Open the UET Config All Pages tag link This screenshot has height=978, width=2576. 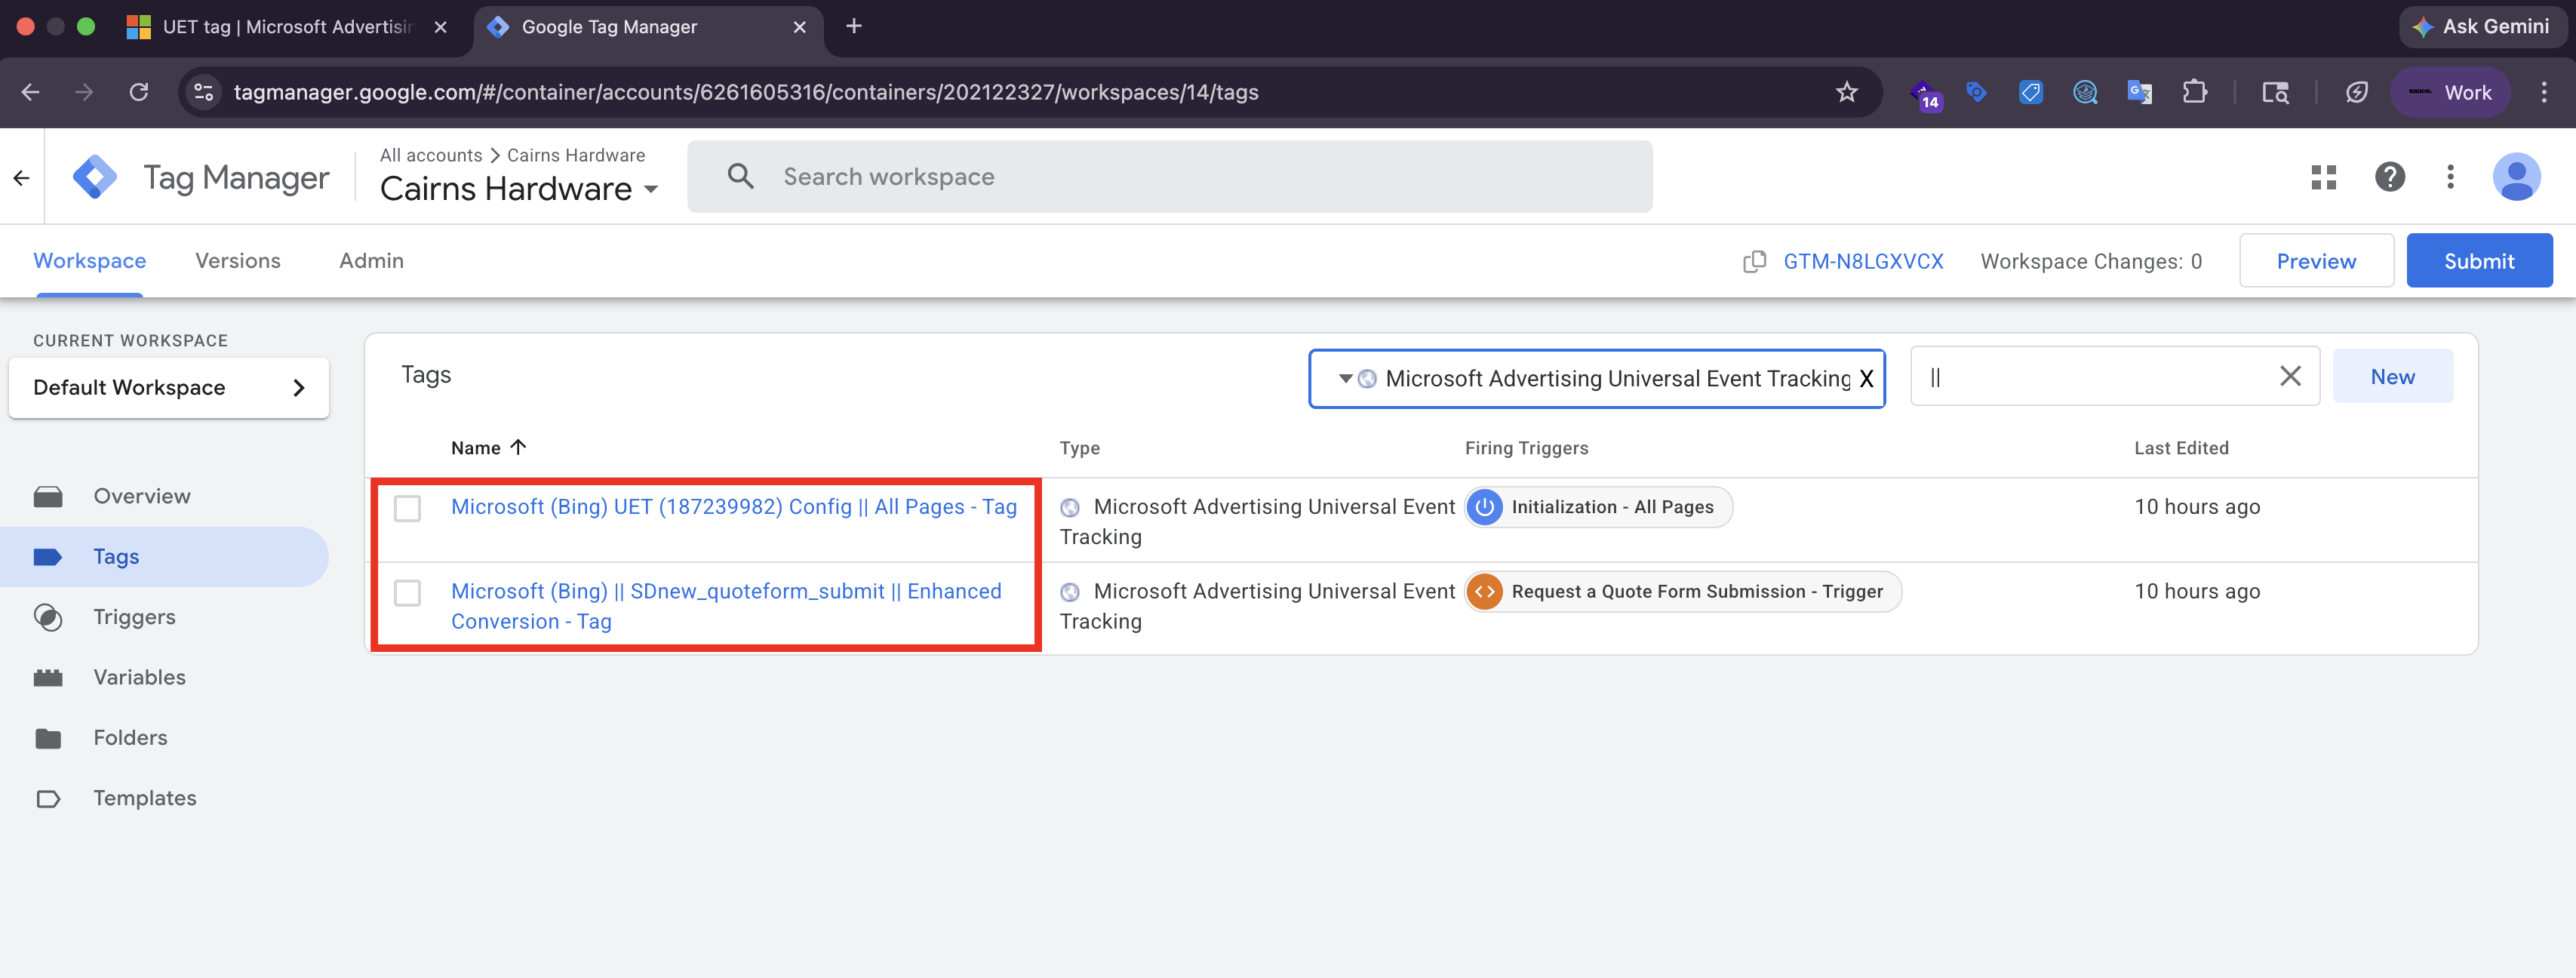click(x=734, y=507)
